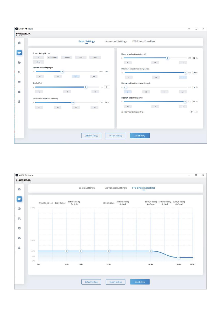221x314 pixels.
Task: Click Save Setting below the equalizer graph
Action: [140, 282]
